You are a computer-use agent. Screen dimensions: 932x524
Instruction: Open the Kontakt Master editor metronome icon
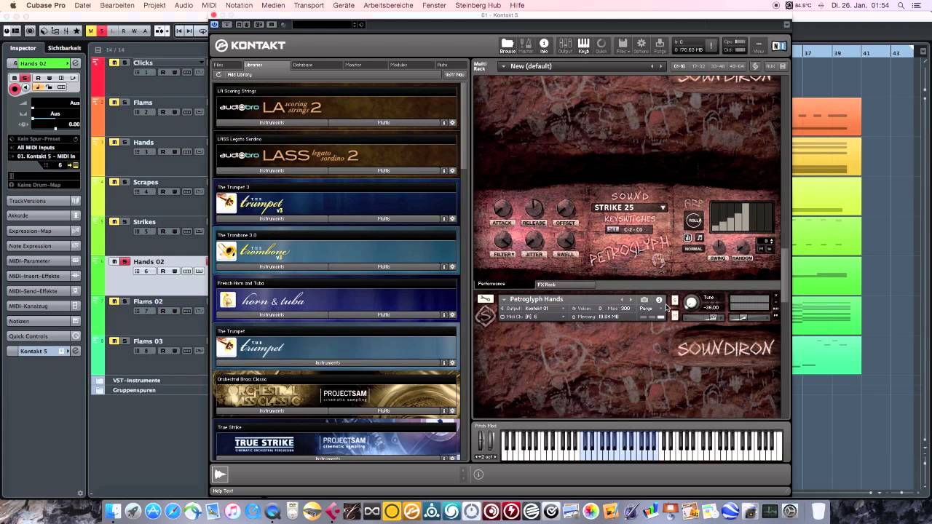pos(526,46)
